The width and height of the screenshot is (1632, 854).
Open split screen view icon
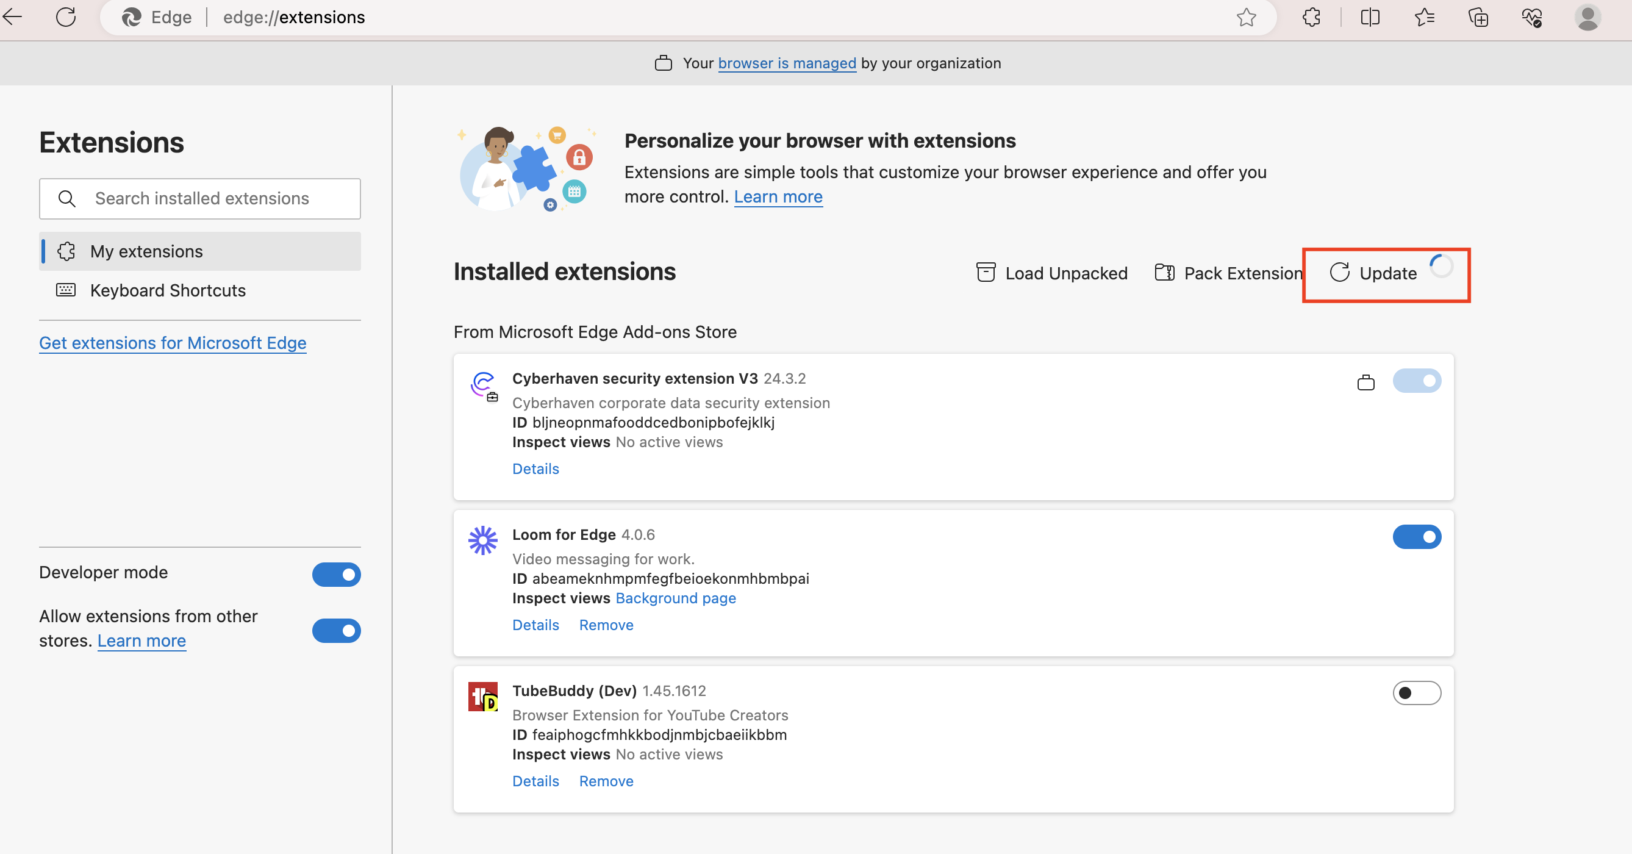coord(1370,17)
